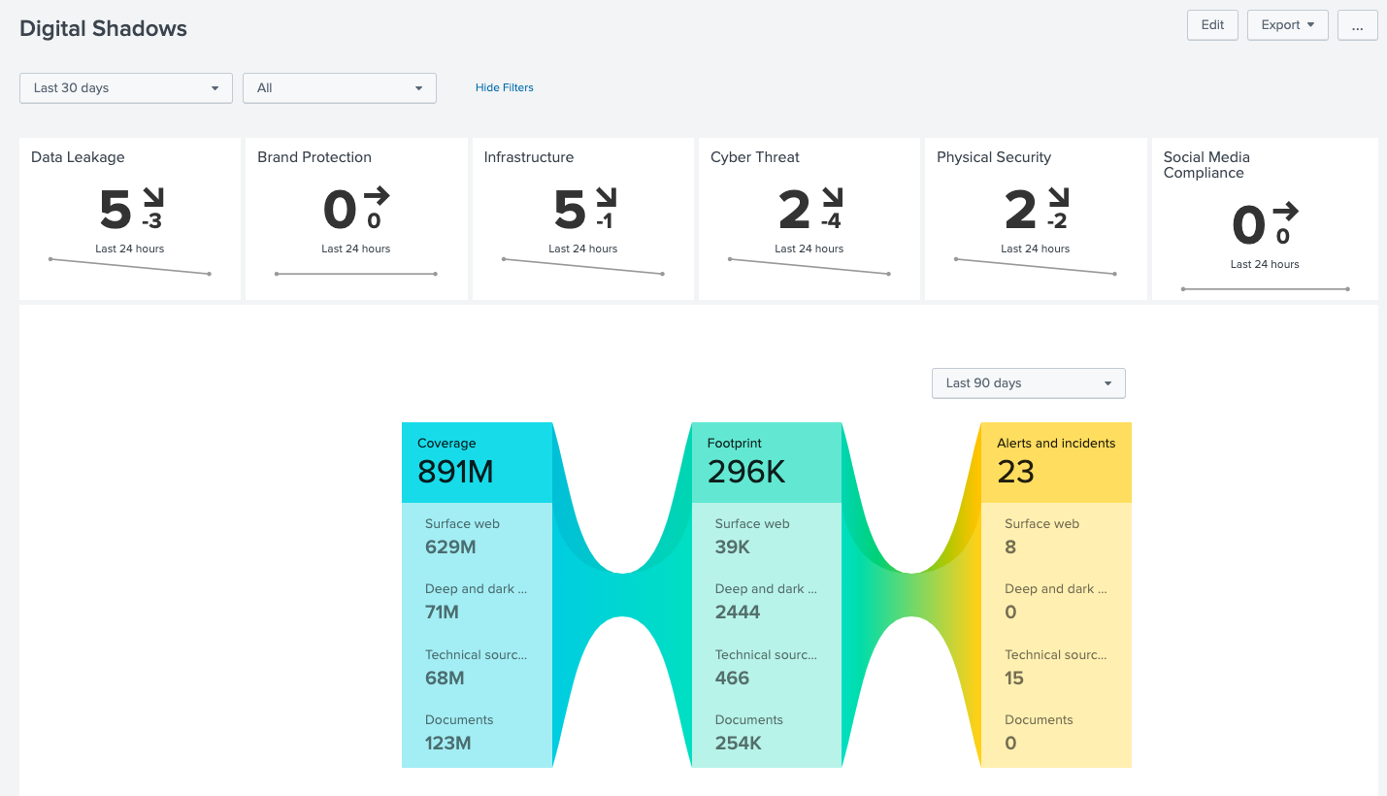Select Technical sources value 15 under Alerts

pos(1014,678)
